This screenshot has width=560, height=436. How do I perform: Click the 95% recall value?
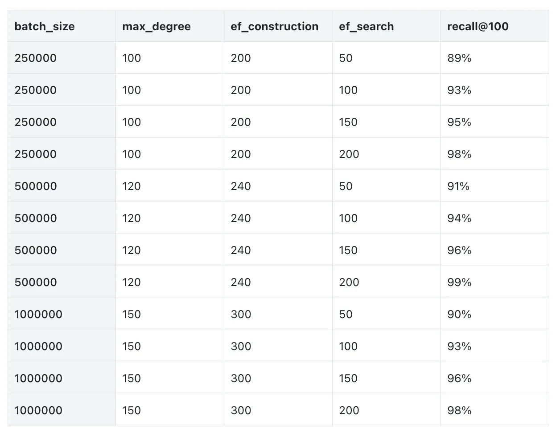(x=459, y=122)
